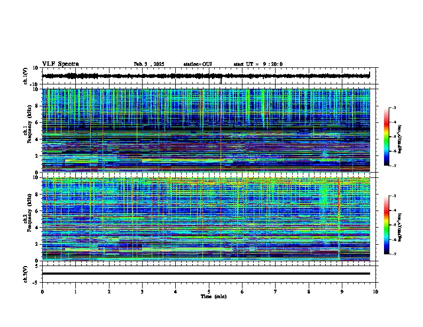Click the ch.1 spectrogram color scale bar

(387, 137)
